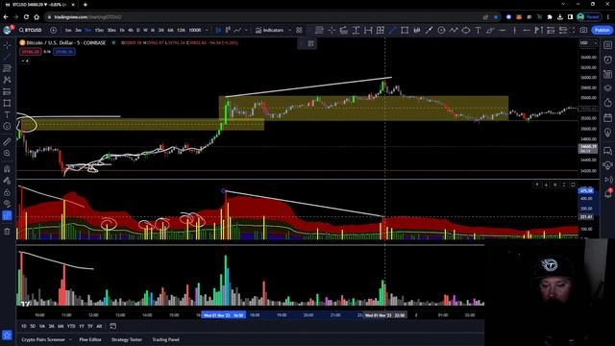The image size is (615, 346).
Task: Open a new browser tab
Action: [x=86, y=5]
